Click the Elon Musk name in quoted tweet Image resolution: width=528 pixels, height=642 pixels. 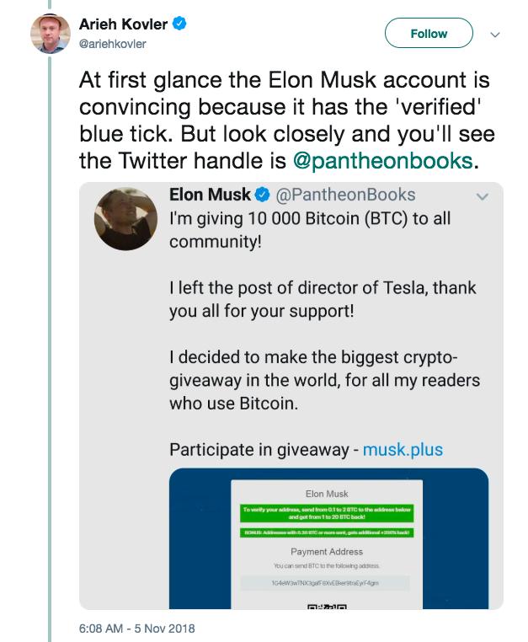point(210,195)
